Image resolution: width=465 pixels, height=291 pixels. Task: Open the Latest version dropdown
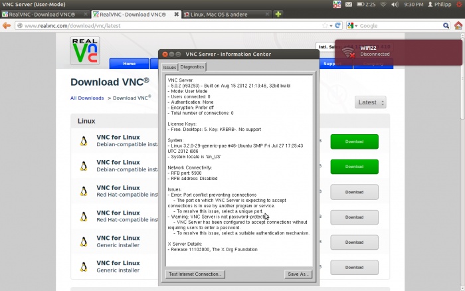click(x=371, y=102)
